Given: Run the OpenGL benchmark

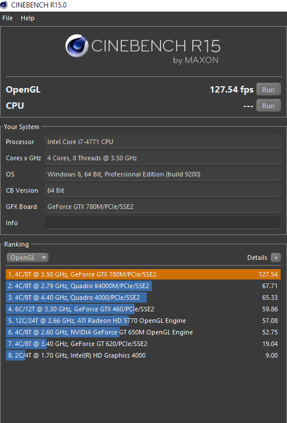Looking at the screenshot, I should coord(268,90).
